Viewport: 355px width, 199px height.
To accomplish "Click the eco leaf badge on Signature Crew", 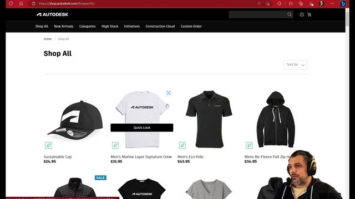I will coord(115,145).
